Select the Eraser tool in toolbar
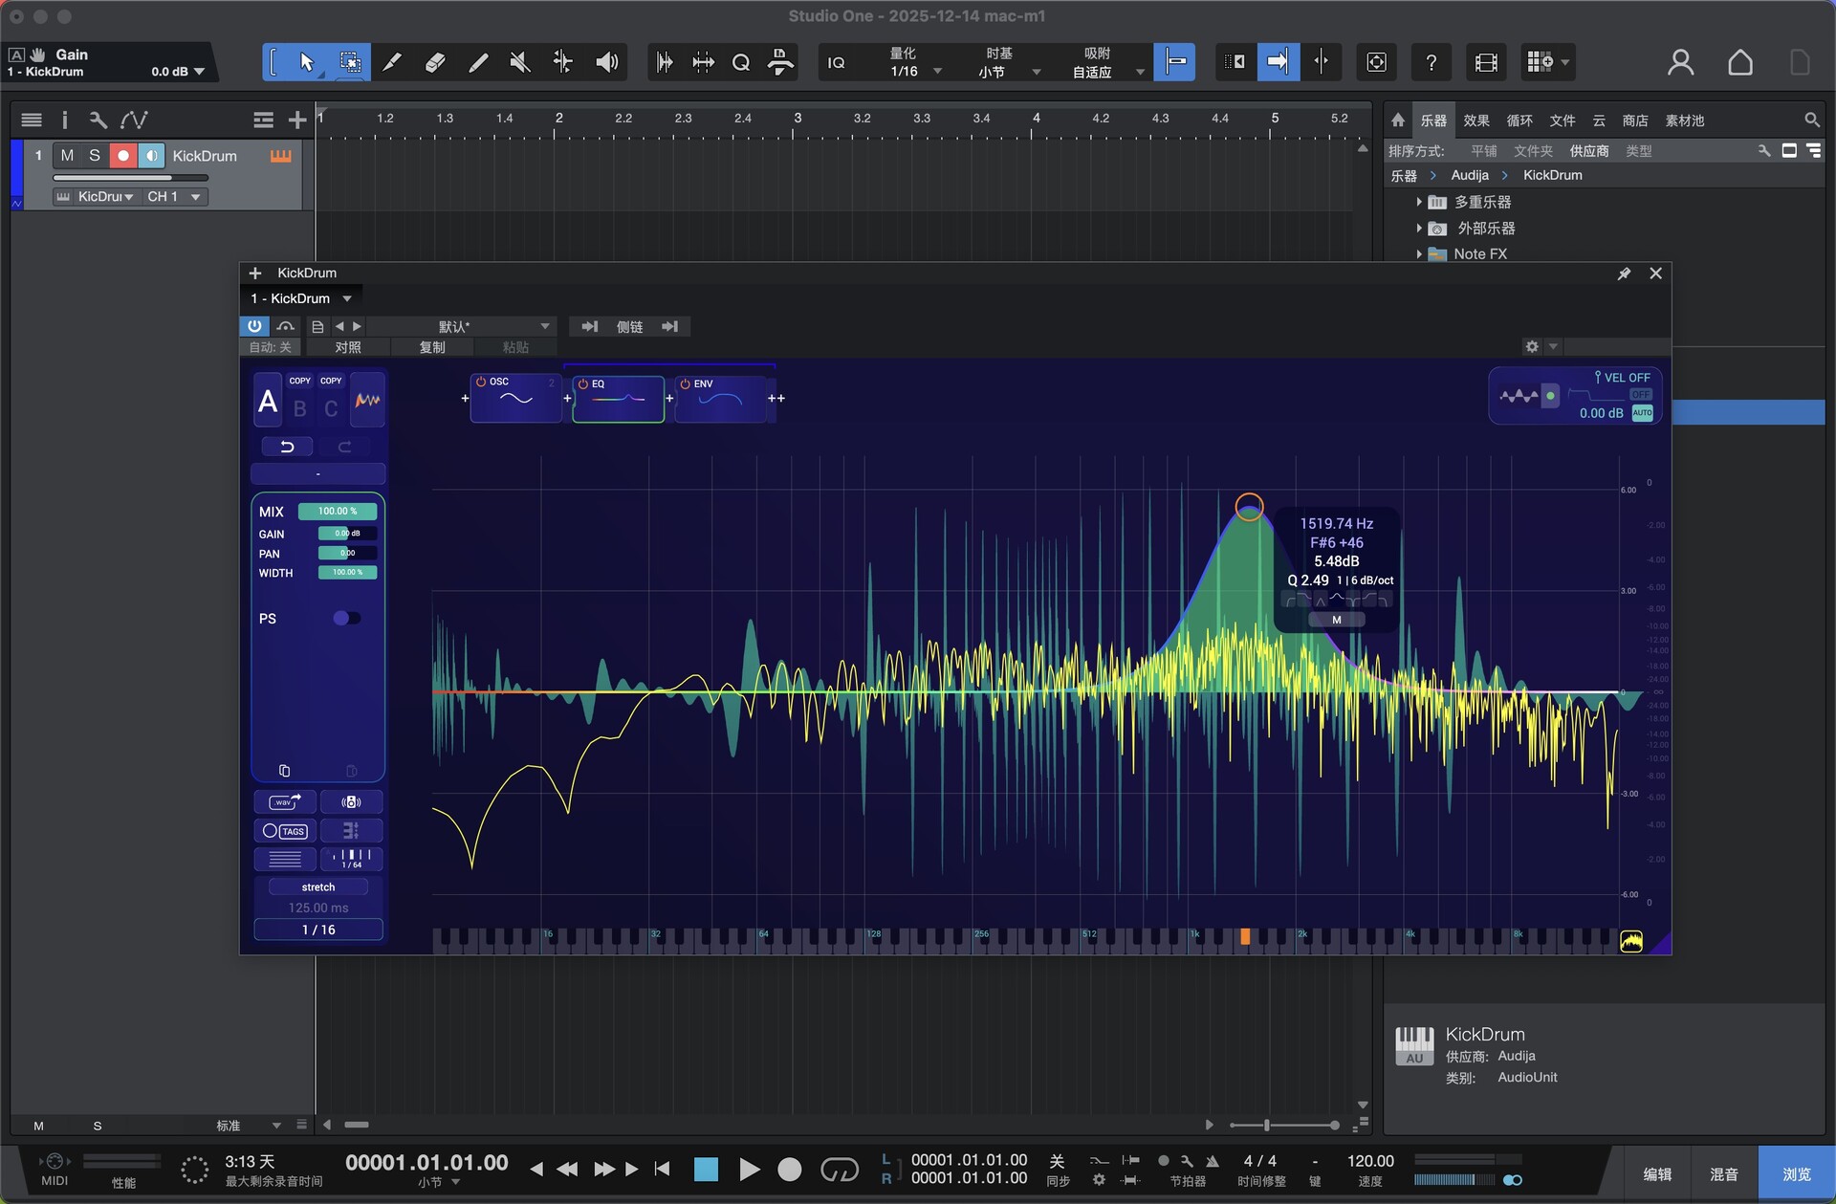The height and width of the screenshot is (1204, 1836). 434,63
